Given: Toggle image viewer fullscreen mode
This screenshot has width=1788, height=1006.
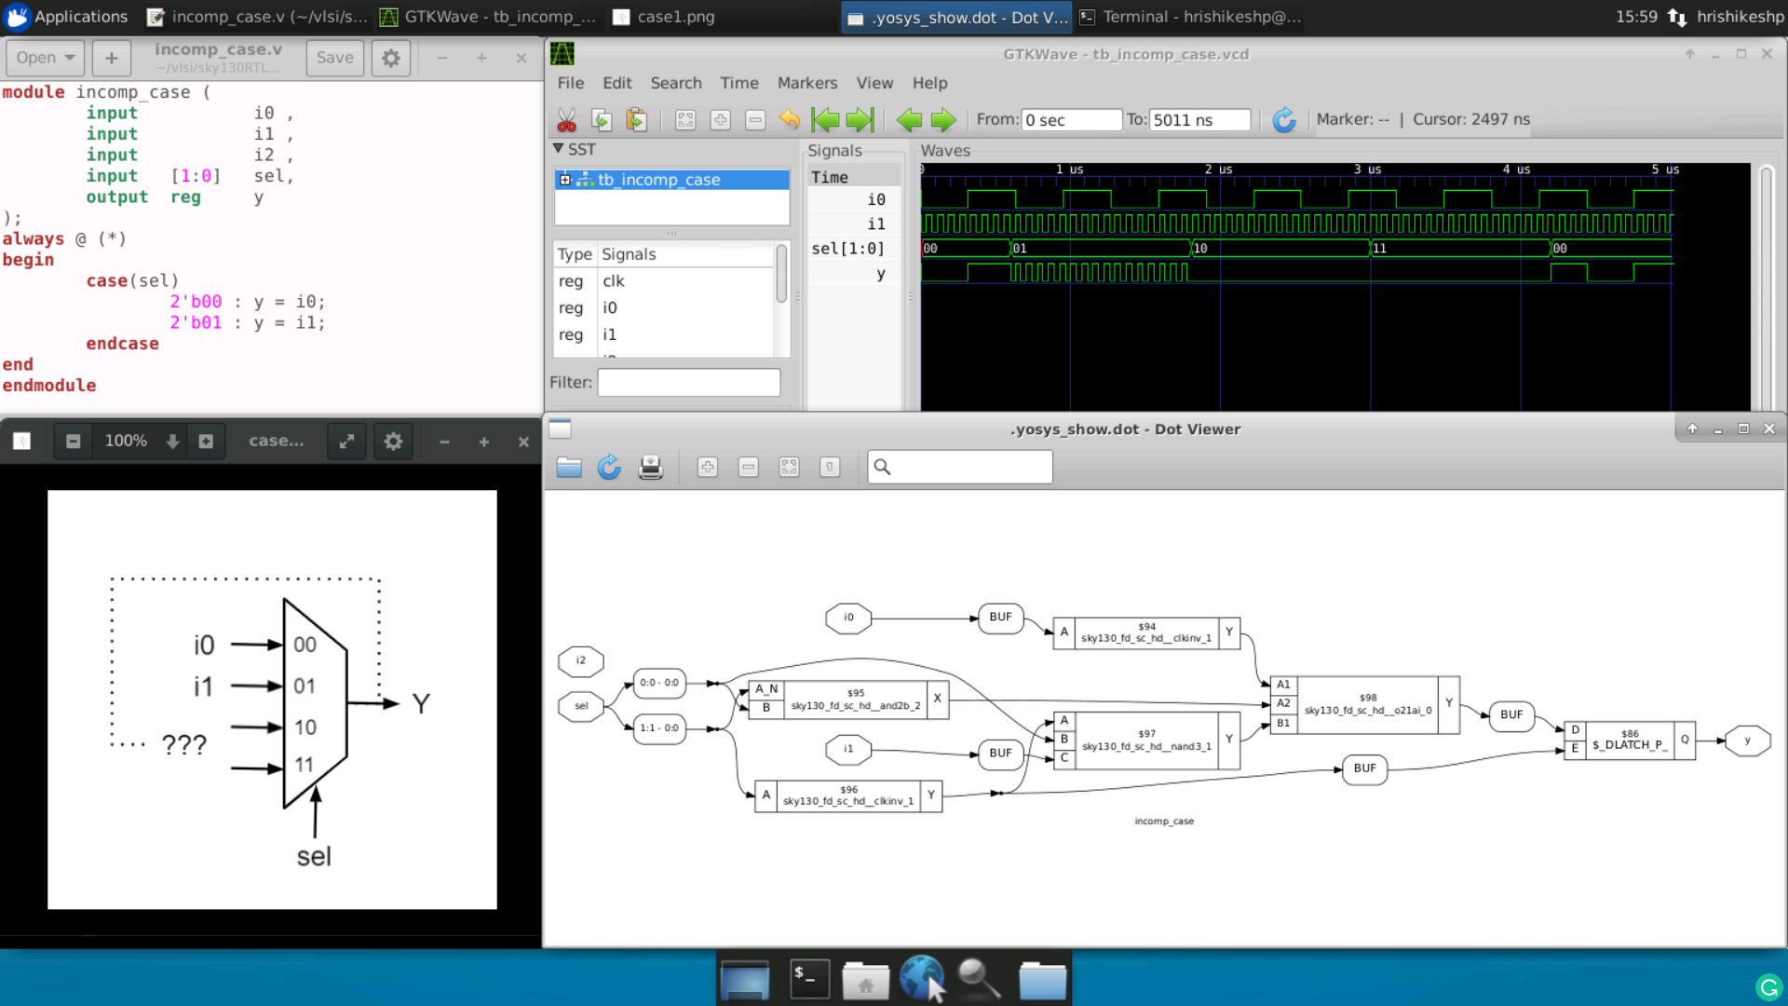Looking at the screenshot, I should pos(346,442).
